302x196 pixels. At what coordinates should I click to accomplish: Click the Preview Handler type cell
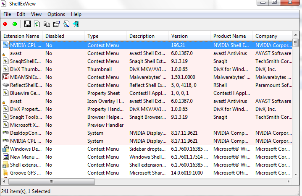click(x=105, y=125)
